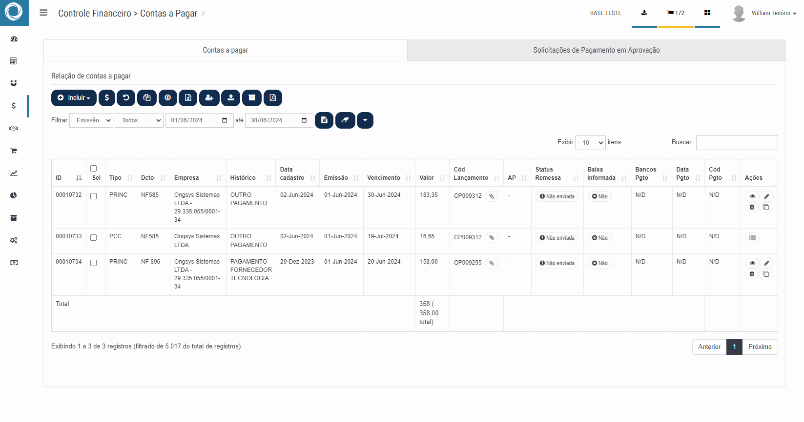Viewport: 804px width, 422px height.
Task: Click the undo arrow toolbar button
Action: point(126,98)
